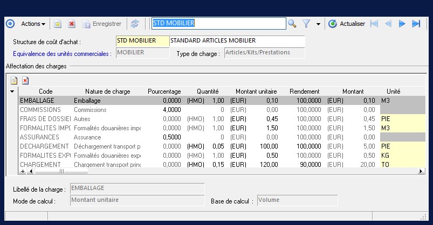
Task: Click the refresh arrows icon in toolbar
Action: coord(135,24)
